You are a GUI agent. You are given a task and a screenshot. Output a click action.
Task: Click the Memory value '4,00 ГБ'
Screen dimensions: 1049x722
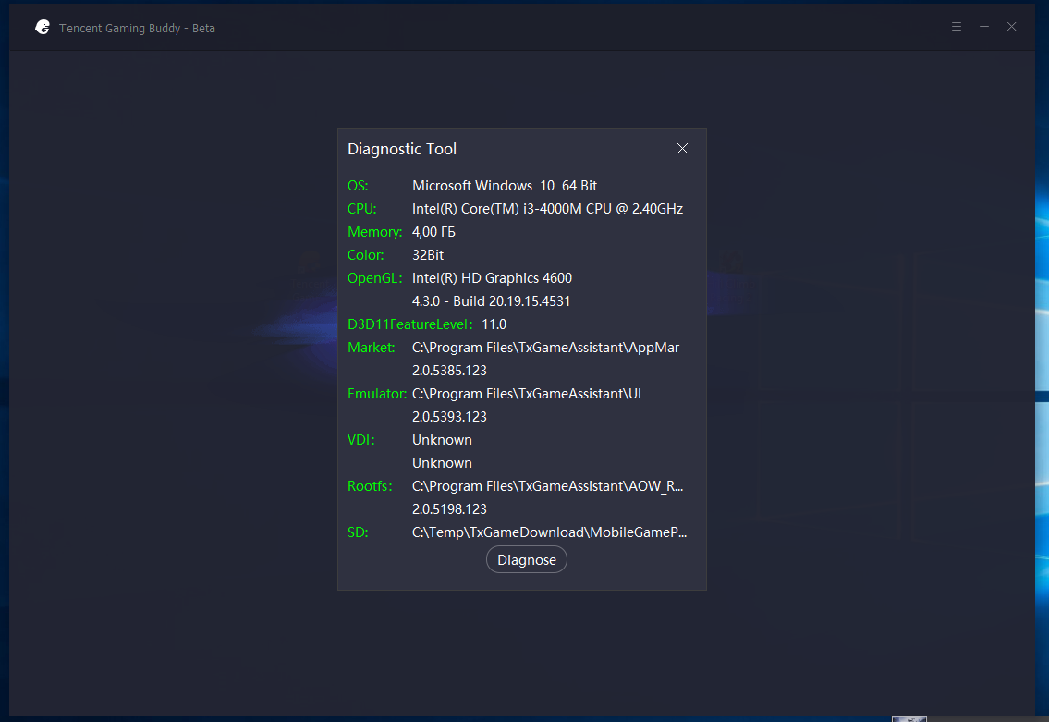coord(433,232)
